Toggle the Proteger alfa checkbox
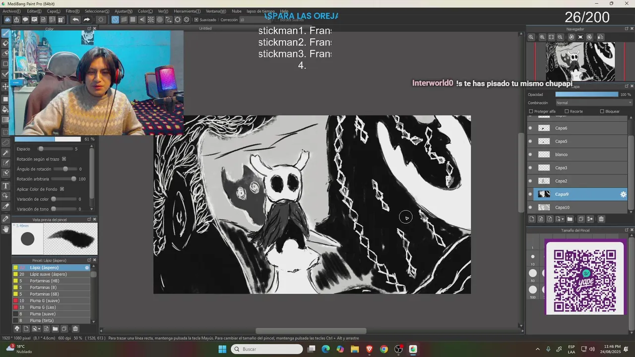 coord(531,112)
